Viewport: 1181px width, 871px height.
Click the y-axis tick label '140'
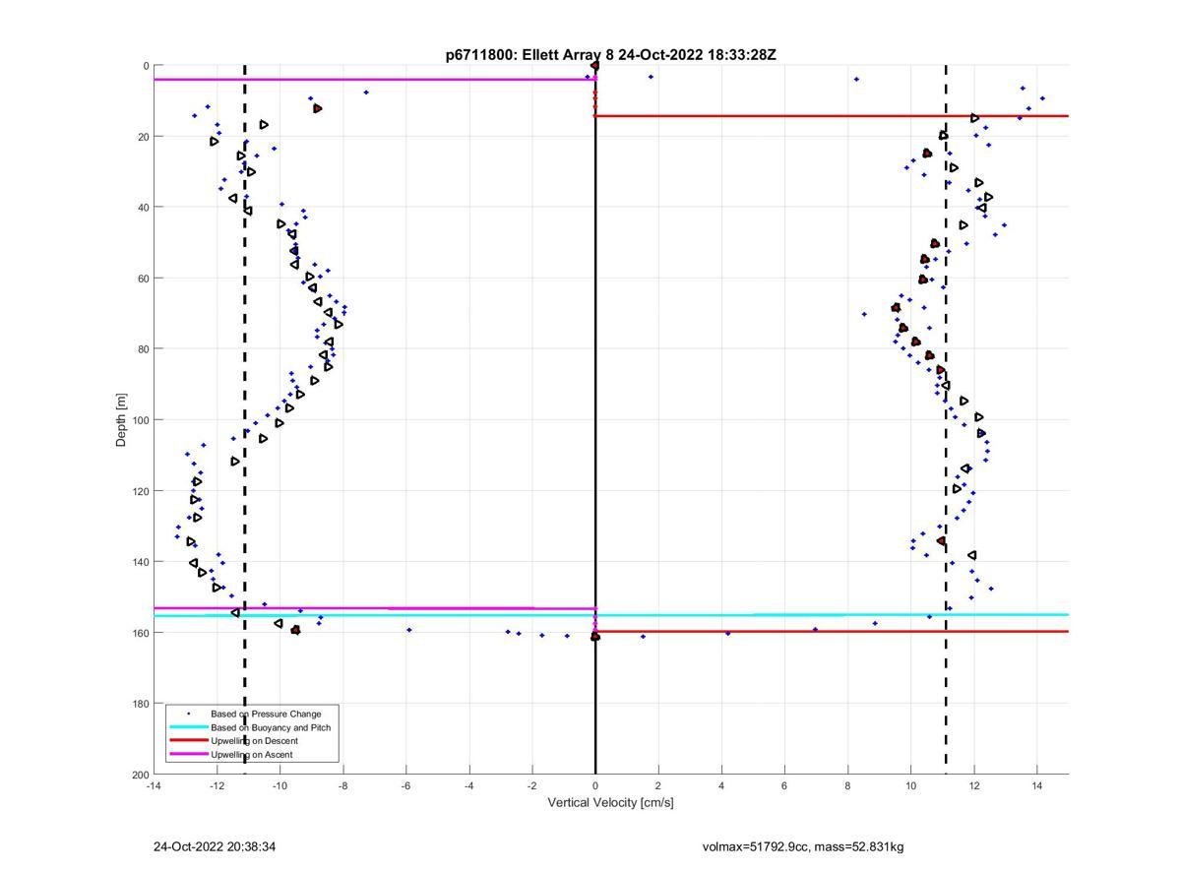pyautogui.click(x=141, y=562)
